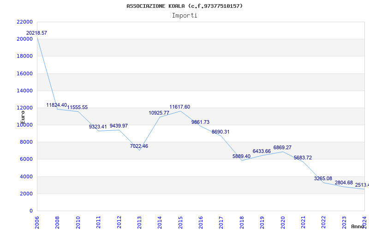Click the data label 6869.27

(x=282, y=147)
